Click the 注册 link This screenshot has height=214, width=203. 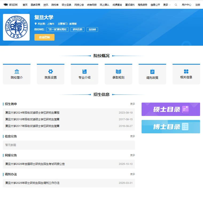[x=198, y=5]
